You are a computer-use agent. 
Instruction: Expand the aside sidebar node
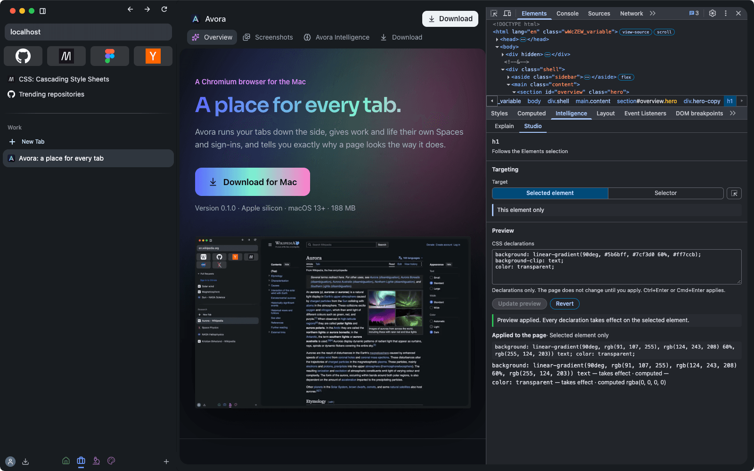click(x=508, y=77)
